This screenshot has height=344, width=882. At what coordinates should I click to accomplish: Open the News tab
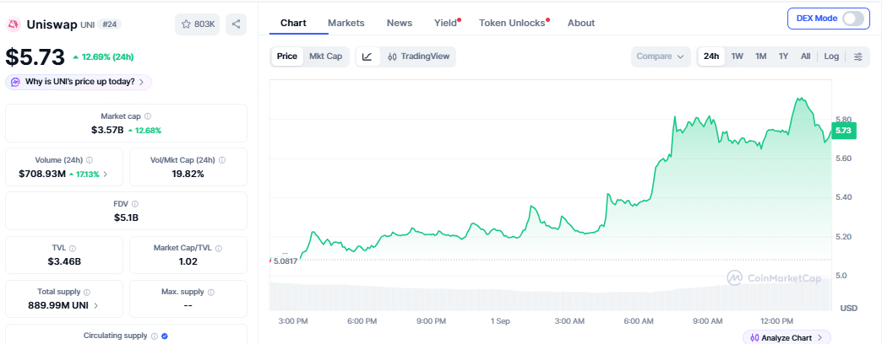(x=400, y=23)
